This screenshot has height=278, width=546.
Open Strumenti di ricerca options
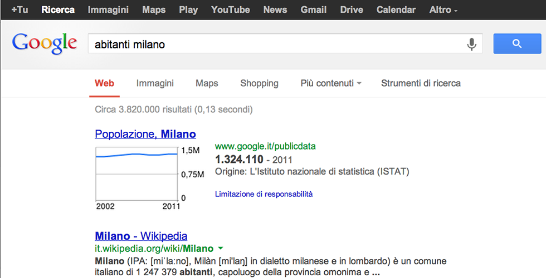tap(421, 83)
